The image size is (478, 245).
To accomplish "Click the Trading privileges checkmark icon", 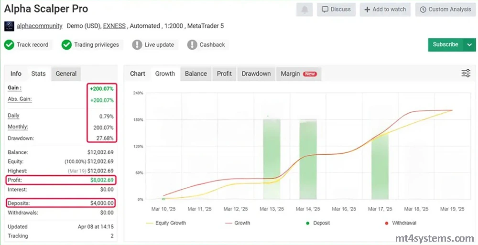I will coord(66,45).
